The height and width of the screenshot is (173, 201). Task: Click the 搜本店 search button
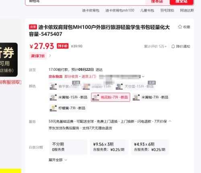[157, 2]
